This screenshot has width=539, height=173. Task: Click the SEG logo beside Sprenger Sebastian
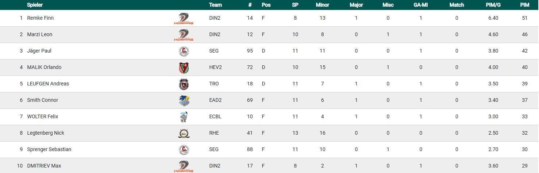pyautogui.click(x=184, y=150)
